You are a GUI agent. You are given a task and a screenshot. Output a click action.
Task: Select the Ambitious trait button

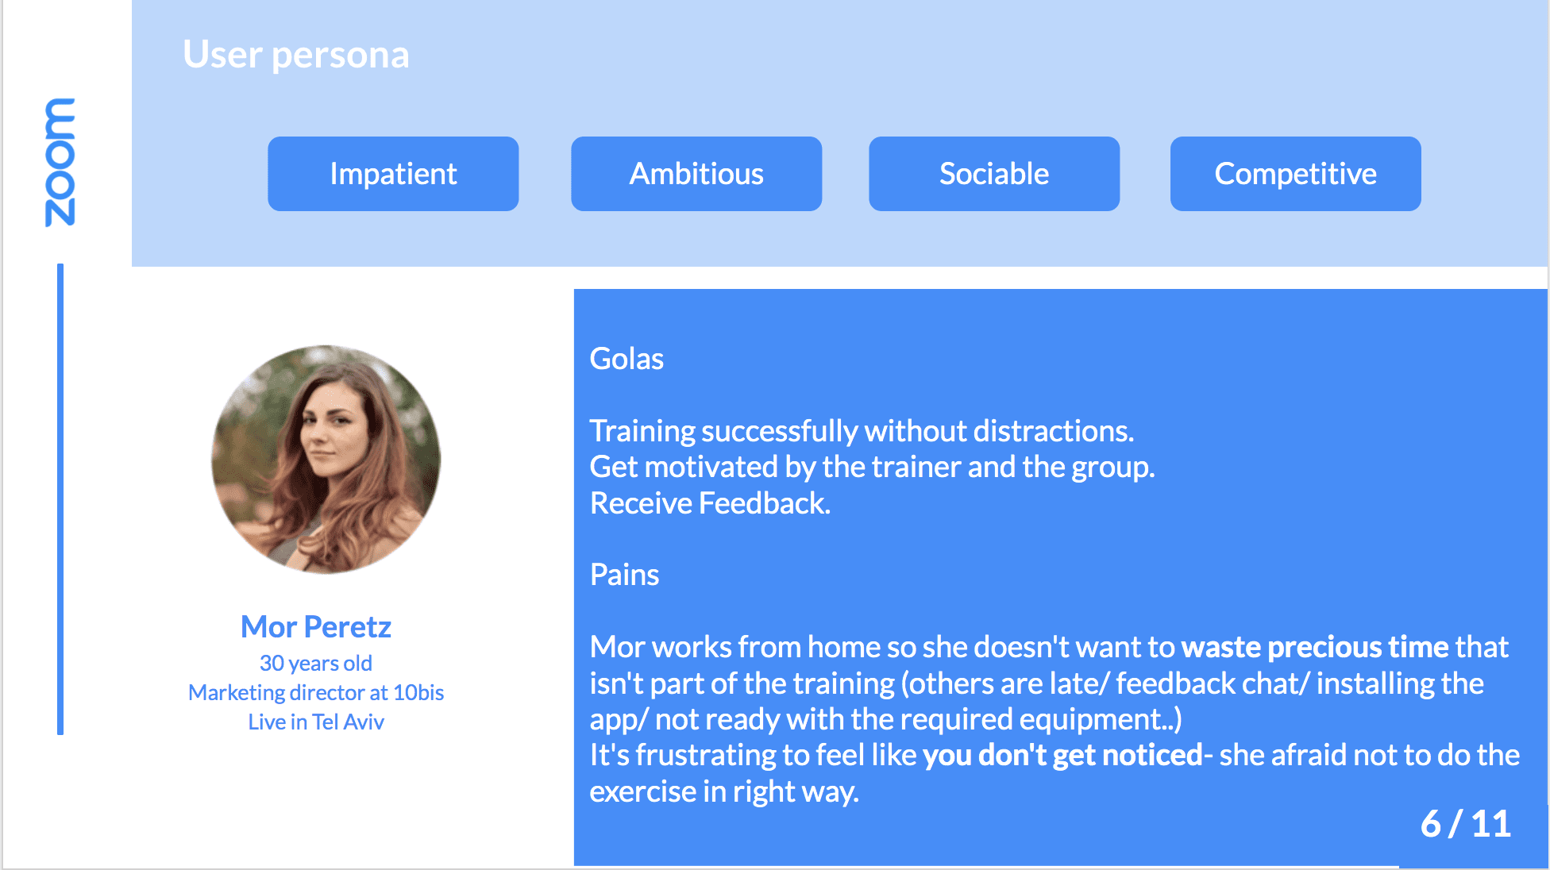696,174
